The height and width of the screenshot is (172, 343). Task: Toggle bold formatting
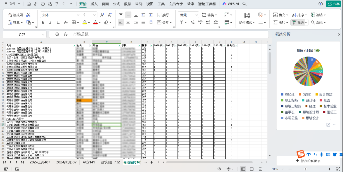click(43, 23)
